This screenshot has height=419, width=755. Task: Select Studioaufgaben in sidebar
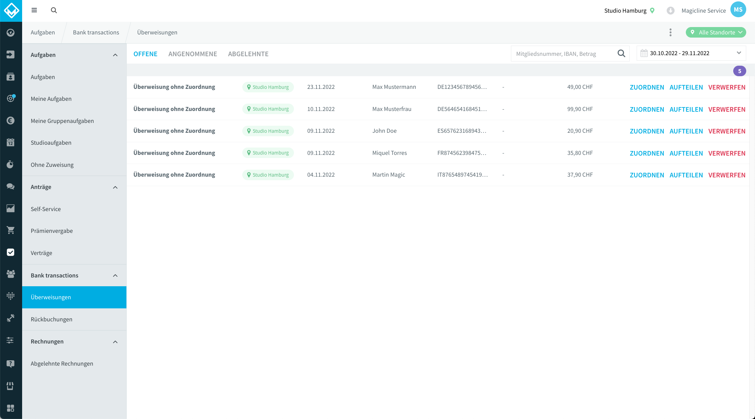74,143
